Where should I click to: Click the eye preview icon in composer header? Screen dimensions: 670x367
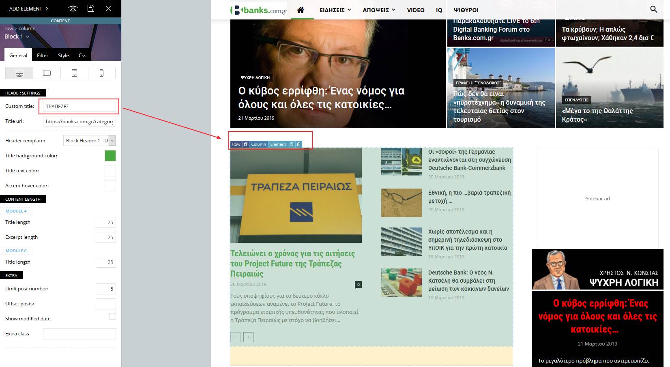[x=73, y=9]
